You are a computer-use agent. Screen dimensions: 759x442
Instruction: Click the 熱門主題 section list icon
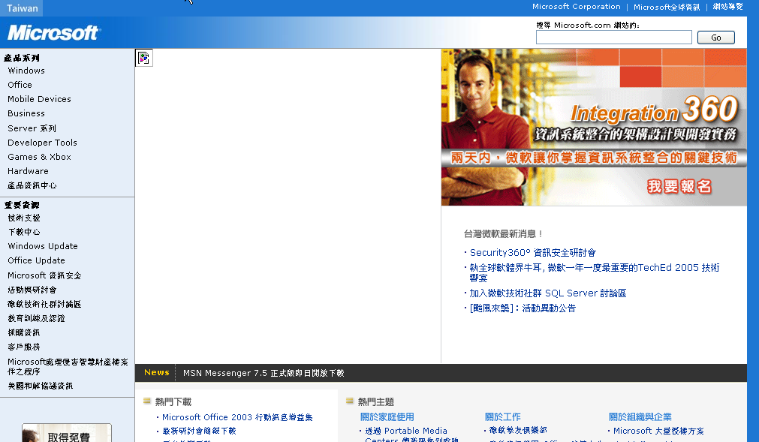pyautogui.click(x=350, y=401)
